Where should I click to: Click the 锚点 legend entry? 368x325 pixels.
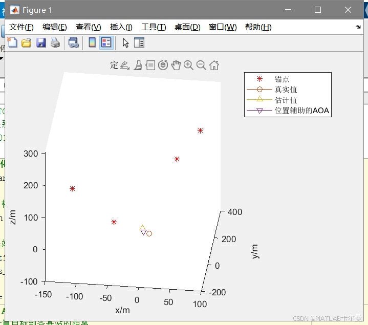tap(282, 79)
